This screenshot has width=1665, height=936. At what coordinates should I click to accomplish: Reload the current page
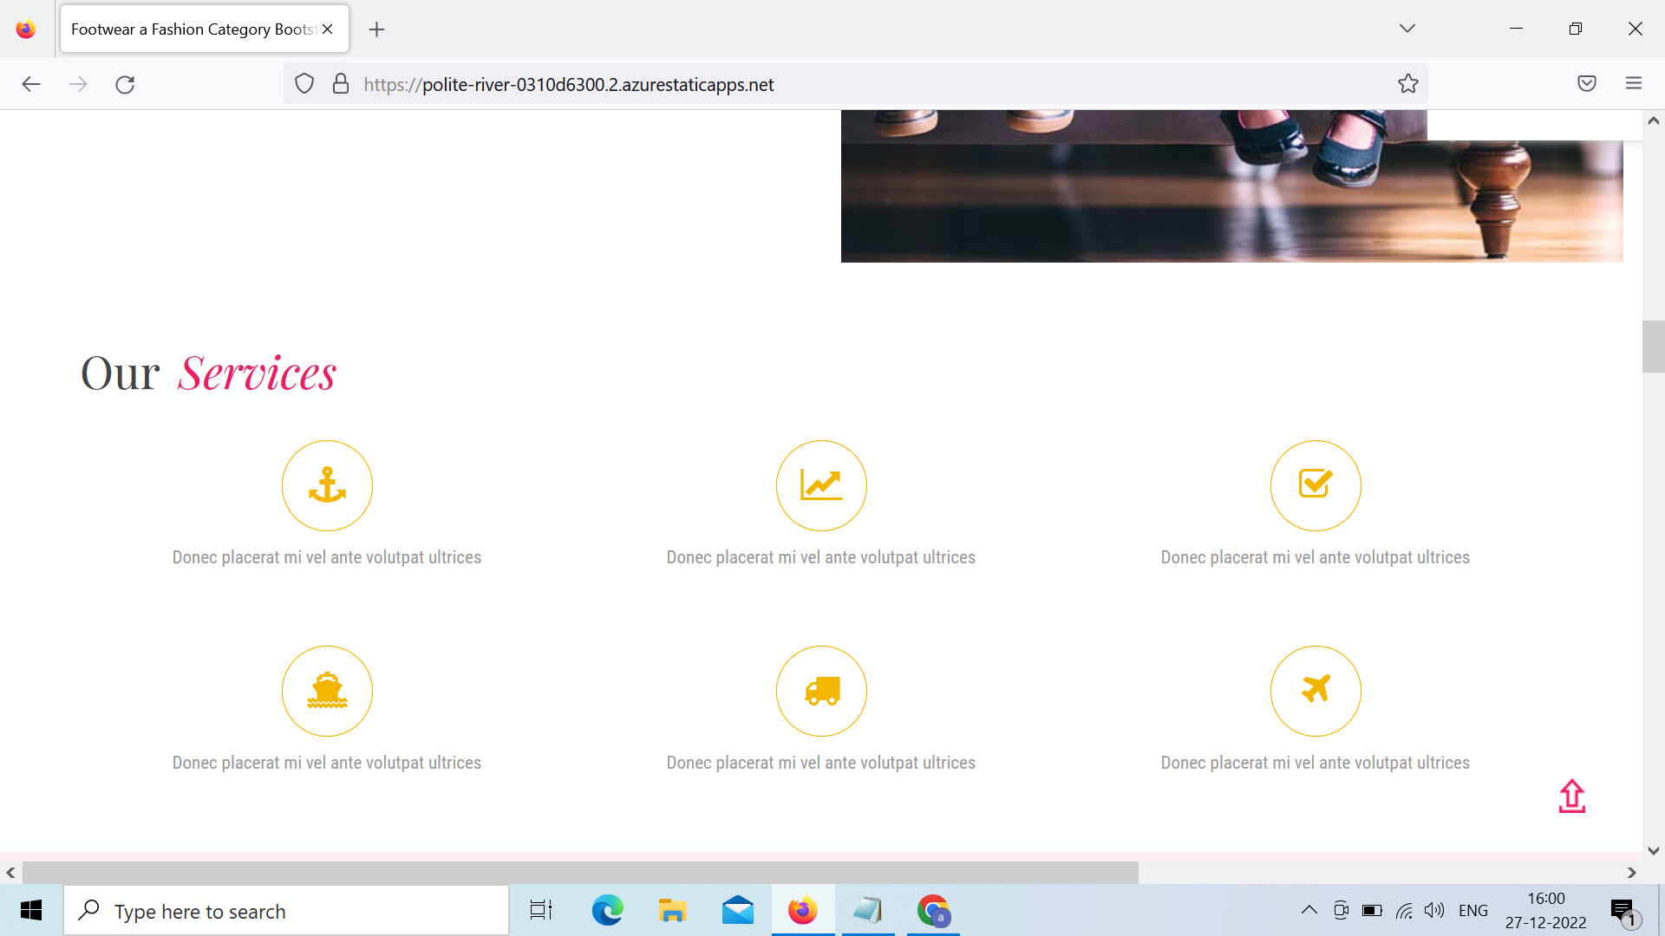[125, 84]
